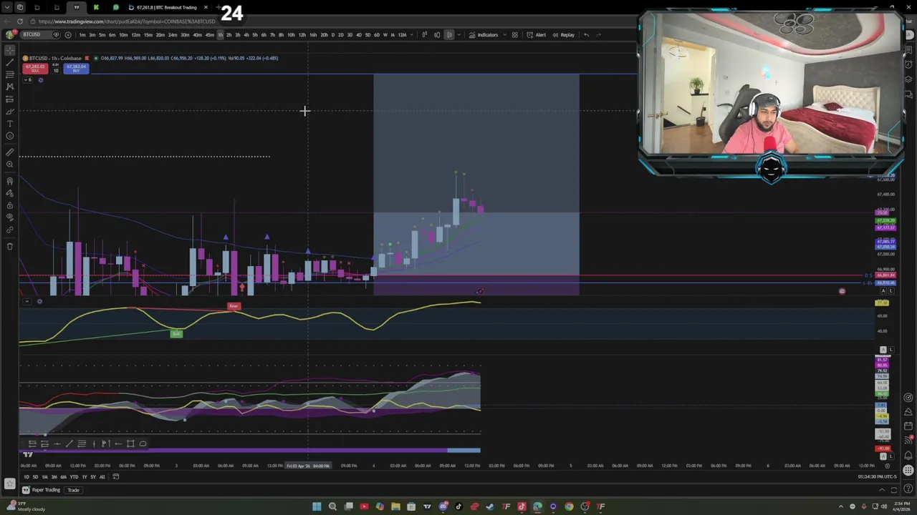Undo the last chart action

click(x=586, y=34)
